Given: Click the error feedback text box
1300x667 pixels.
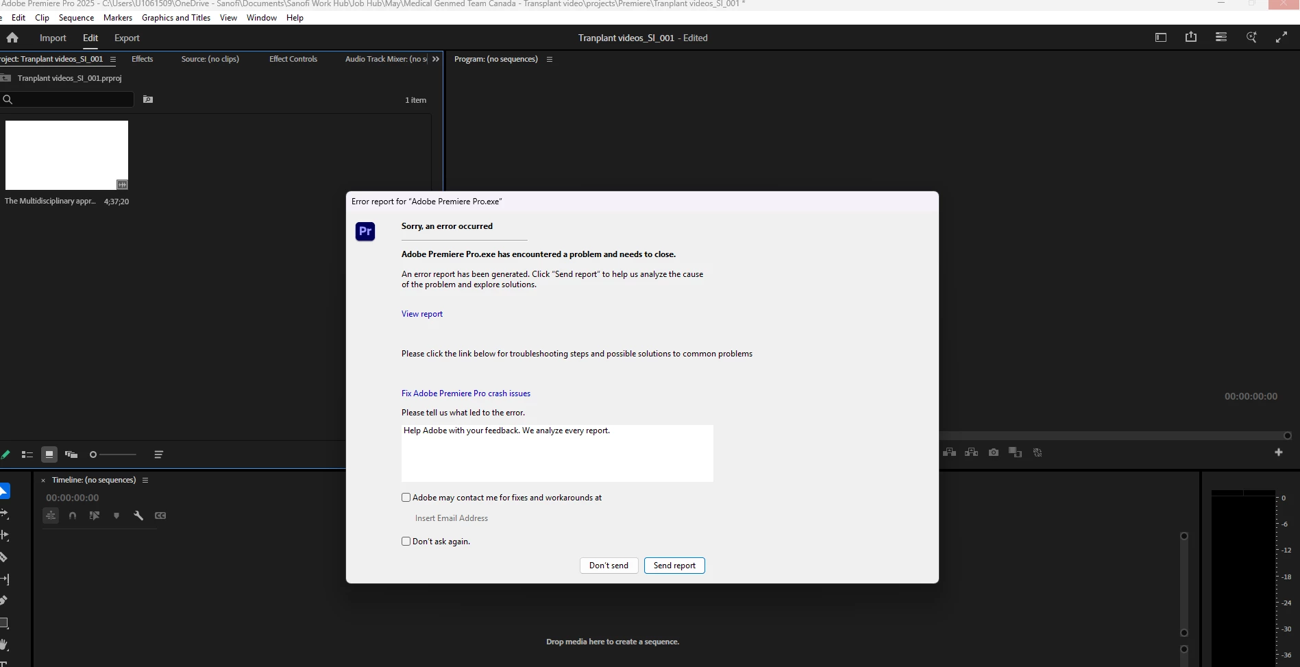Looking at the screenshot, I should (557, 453).
